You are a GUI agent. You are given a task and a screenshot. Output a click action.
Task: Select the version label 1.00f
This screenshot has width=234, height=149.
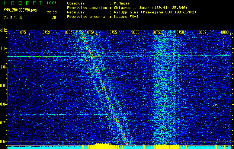tap(51, 3)
